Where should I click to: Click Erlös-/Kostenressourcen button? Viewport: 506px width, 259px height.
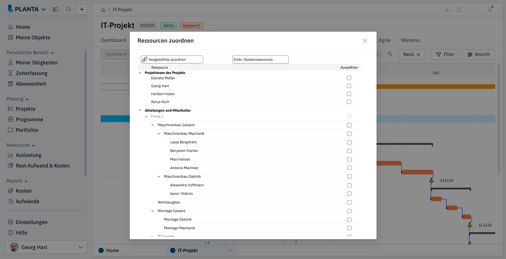261,59
